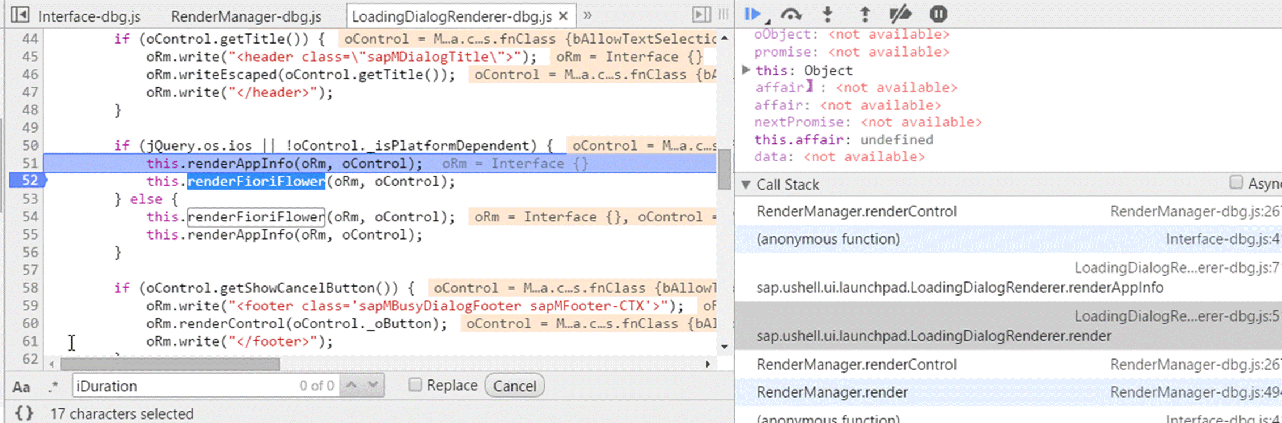Expand the 'this: Object' scope variable

[x=746, y=70]
